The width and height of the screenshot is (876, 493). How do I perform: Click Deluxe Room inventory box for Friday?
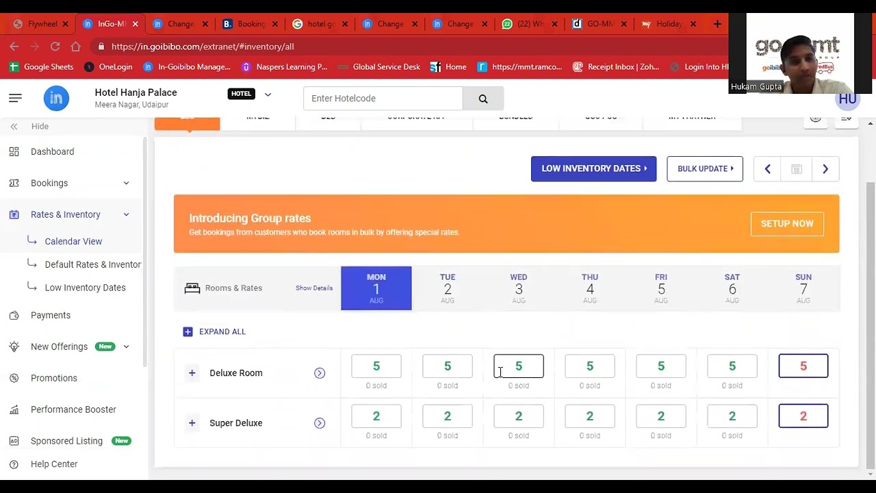[661, 366]
